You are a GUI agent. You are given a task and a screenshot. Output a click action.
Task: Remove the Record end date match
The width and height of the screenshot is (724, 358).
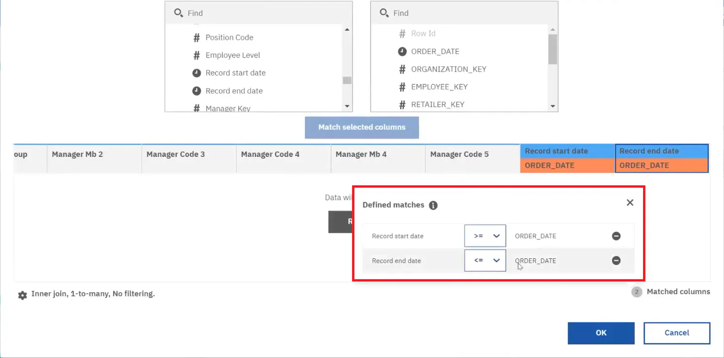[616, 260]
